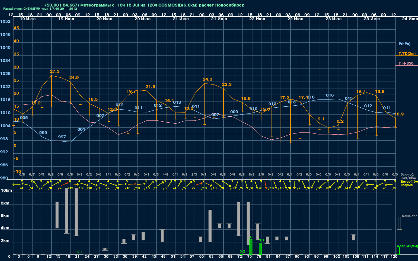Click the 6km altitude axis label

5,216
